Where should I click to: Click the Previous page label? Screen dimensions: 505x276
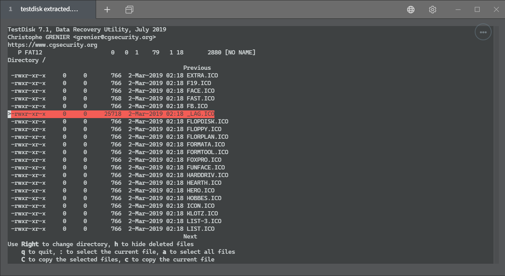point(197,68)
